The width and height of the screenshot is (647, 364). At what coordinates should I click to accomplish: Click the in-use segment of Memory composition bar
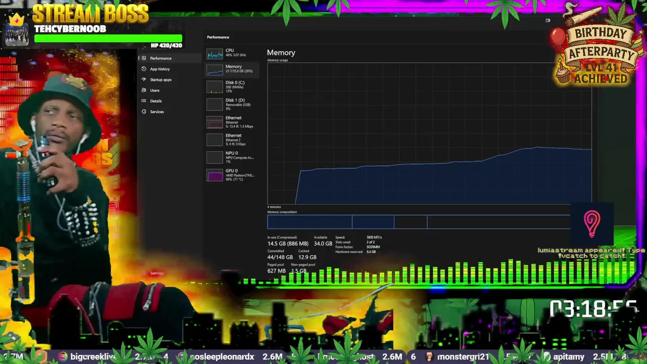(x=309, y=221)
